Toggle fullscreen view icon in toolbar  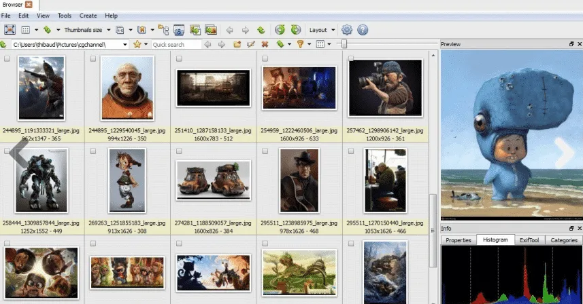pyautogui.click(x=10, y=30)
